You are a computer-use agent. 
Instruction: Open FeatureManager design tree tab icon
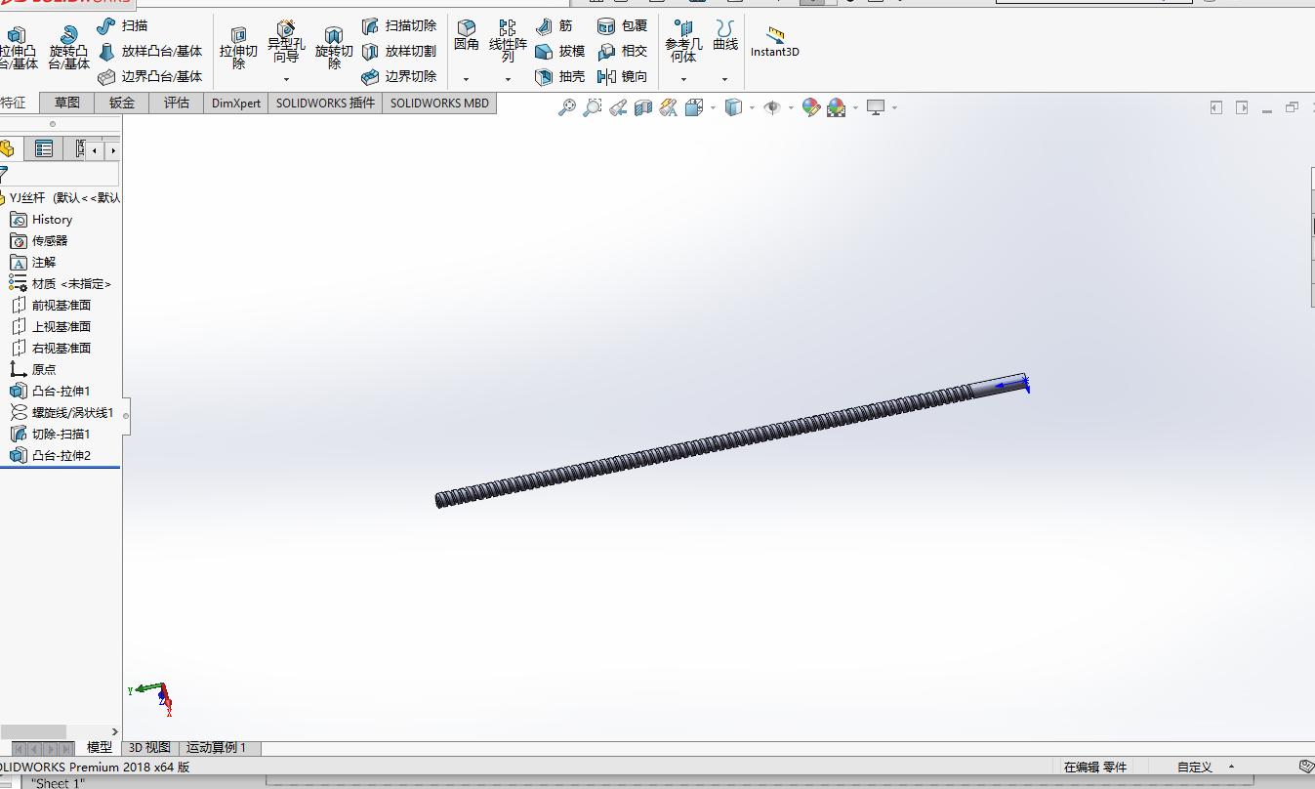pyautogui.click(x=8, y=149)
